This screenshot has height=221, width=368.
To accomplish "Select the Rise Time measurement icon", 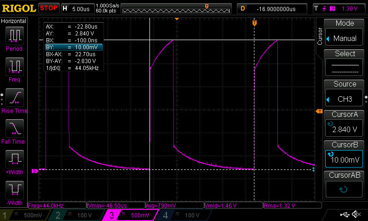I will [15, 98].
